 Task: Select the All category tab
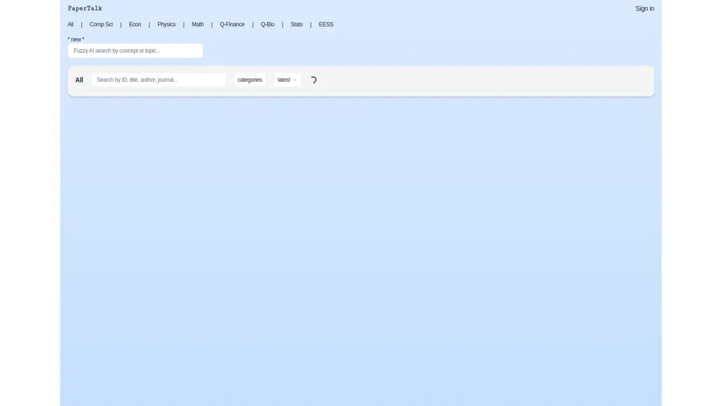pyautogui.click(x=71, y=25)
